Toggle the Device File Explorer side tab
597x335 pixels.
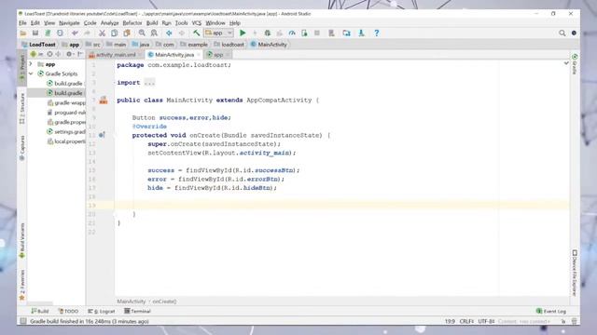click(x=575, y=273)
